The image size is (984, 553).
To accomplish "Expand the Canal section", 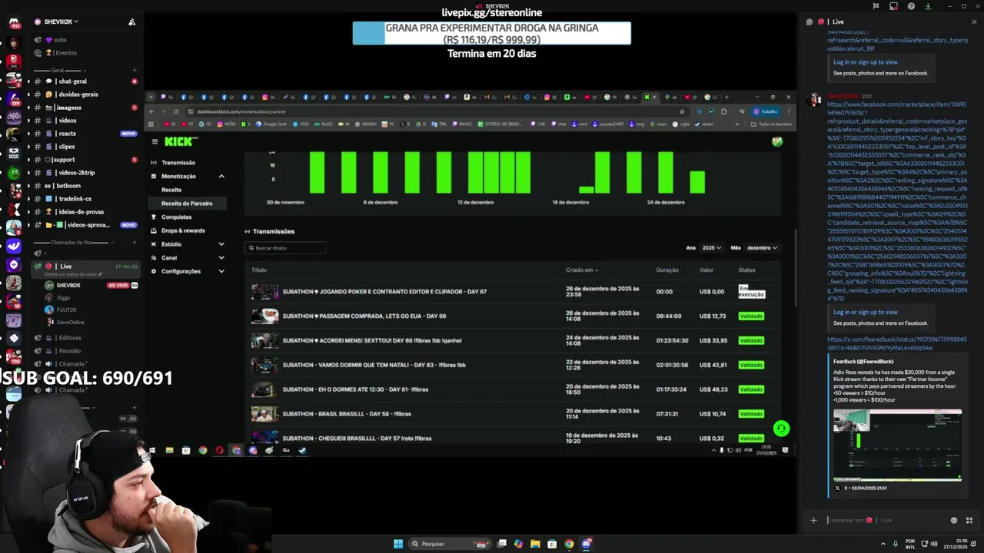I will [221, 258].
